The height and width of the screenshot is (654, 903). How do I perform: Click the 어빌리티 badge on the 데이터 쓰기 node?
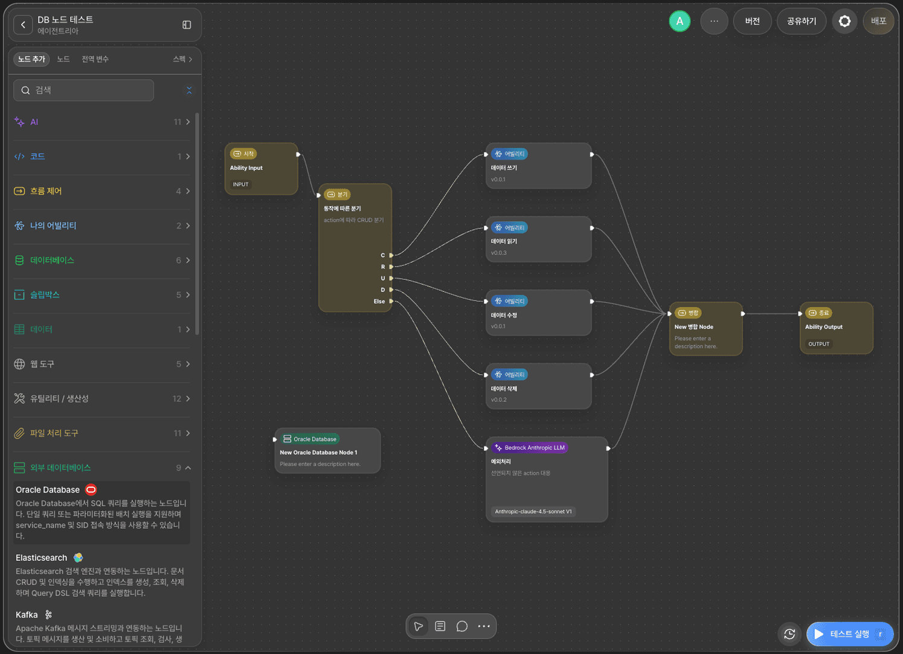tap(510, 154)
